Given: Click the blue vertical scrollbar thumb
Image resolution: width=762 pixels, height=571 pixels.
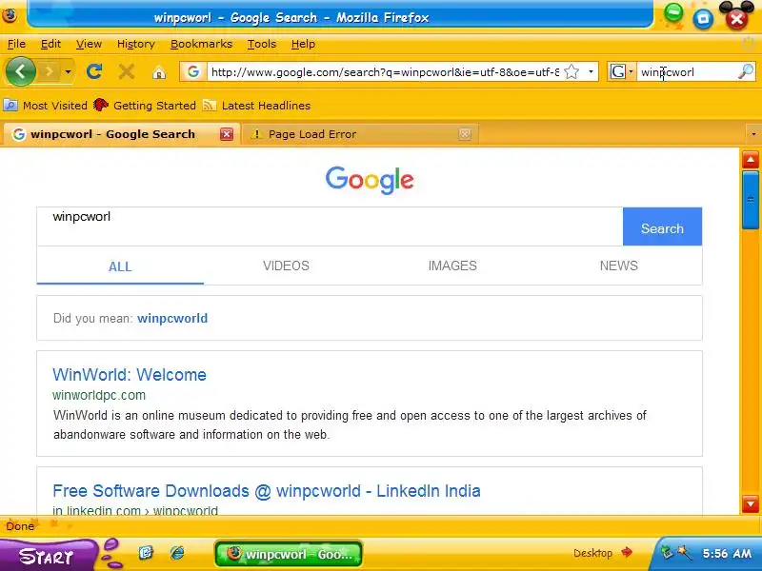Looking at the screenshot, I should 751,200.
